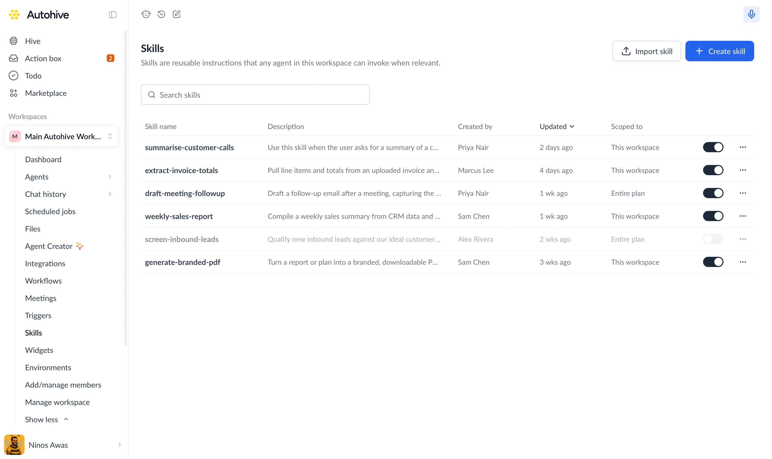Open more options for weekly-sales-report
The height and width of the screenshot is (459, 772).
pyautogui.click(x=743, y=216)
